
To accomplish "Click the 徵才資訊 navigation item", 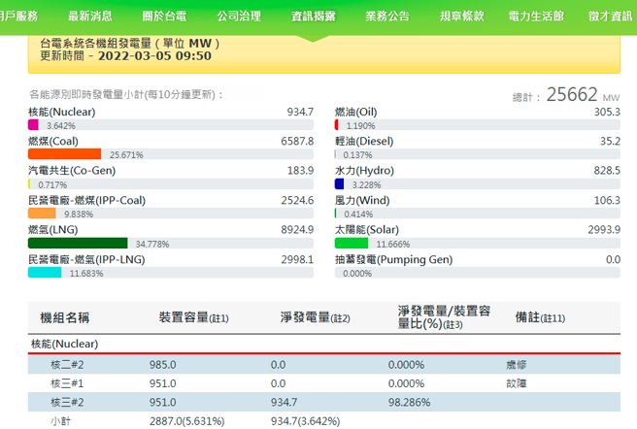I will point(610,16).
